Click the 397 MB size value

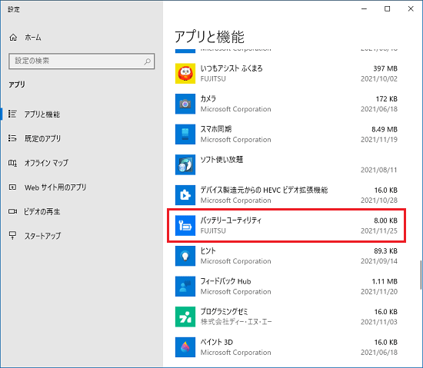(x=385, y=68)
